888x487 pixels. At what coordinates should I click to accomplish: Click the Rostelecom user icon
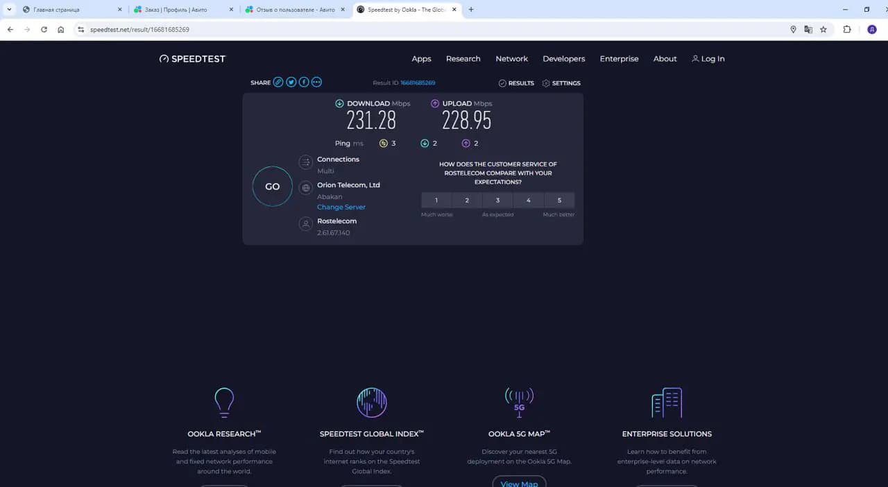coord(305,224)
